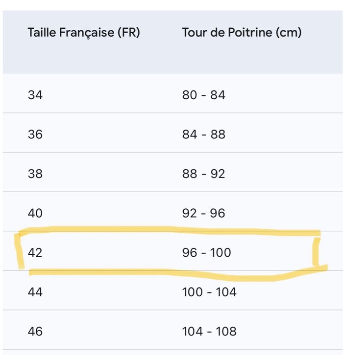Click the 92 - 96 chest measurement
The width and height of the screenshot is (343, 355).
point(204,213)
